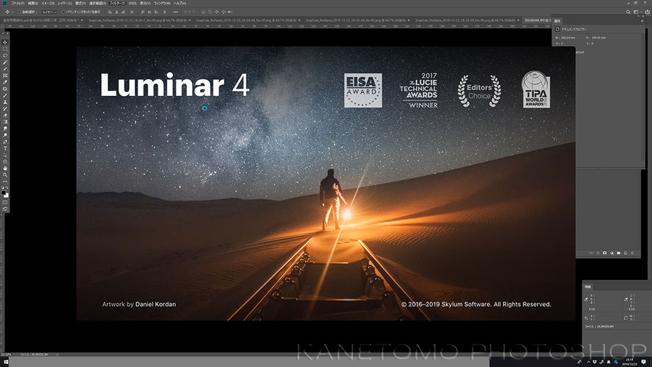Select the Gradient tool
The image size is (652, 367).
coord(5,122)
